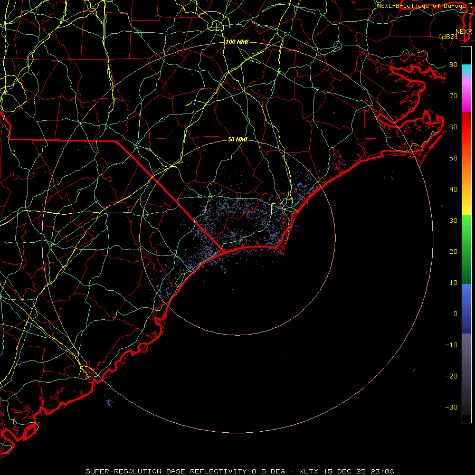Click the green band of the color bar
This screenshot has height=475, width=475.
(466, 249)
